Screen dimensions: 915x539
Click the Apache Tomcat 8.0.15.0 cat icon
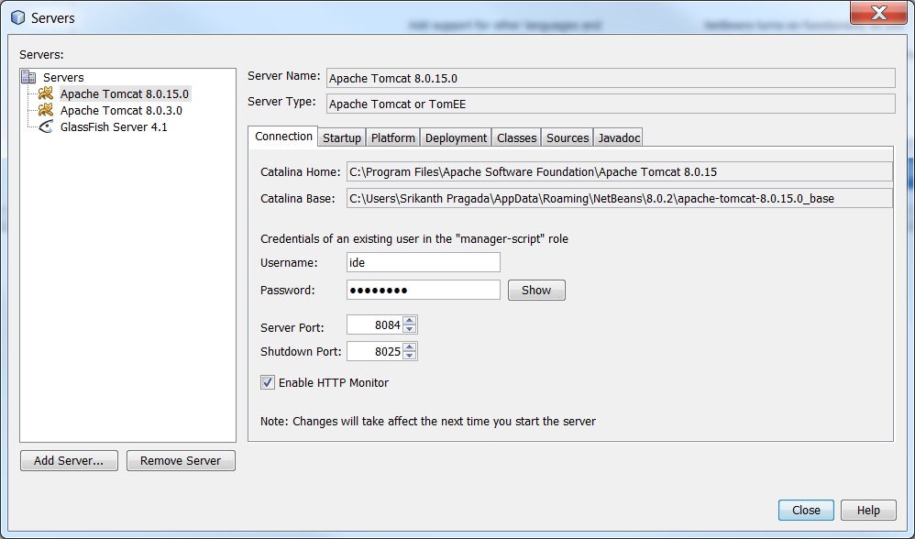tap(46, 93)
